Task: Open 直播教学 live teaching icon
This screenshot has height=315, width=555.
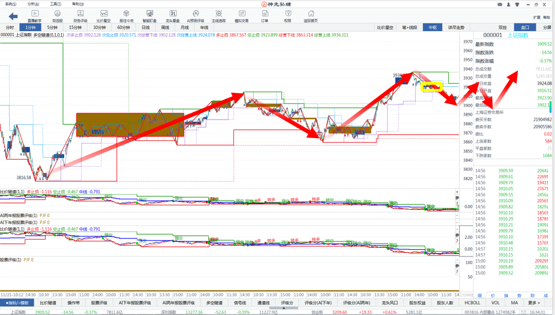Action: (35, 16)
